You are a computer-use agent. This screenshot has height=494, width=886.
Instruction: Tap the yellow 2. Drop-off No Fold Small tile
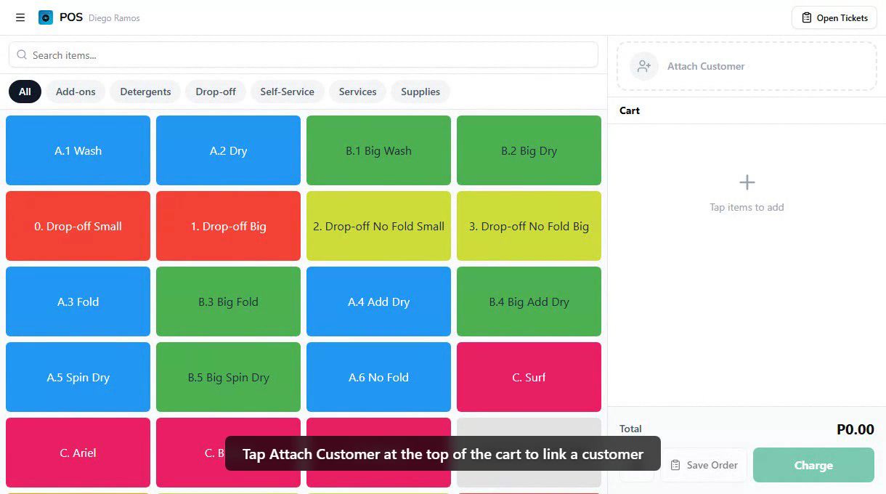click(378, 226)
